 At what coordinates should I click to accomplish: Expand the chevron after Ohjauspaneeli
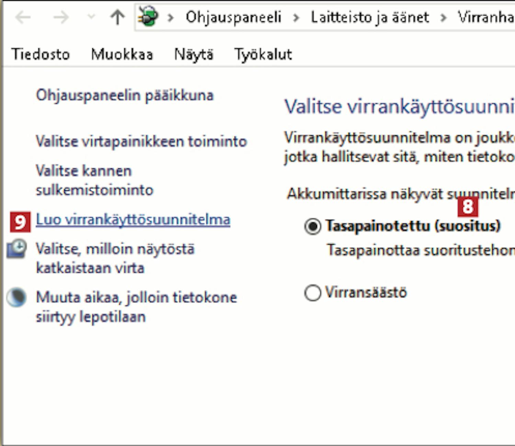tap(296, 17)
